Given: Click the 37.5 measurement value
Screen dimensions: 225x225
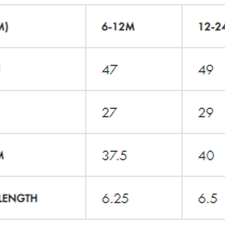Looking at the screenshot, I should pos(114,155).
